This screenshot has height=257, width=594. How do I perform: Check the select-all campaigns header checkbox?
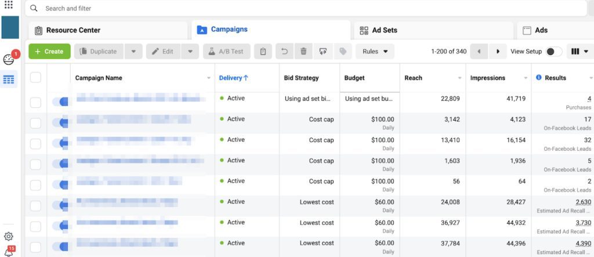click(35, 78)
